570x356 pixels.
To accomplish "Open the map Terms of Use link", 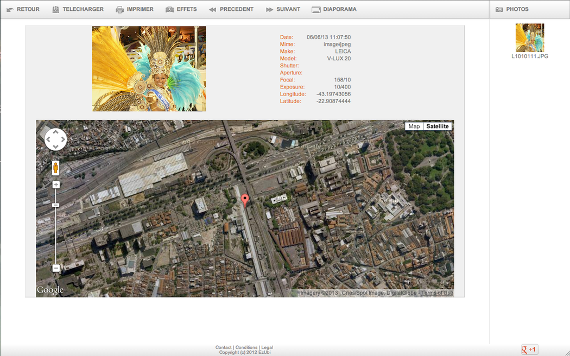I will click(x=437, y=293).
